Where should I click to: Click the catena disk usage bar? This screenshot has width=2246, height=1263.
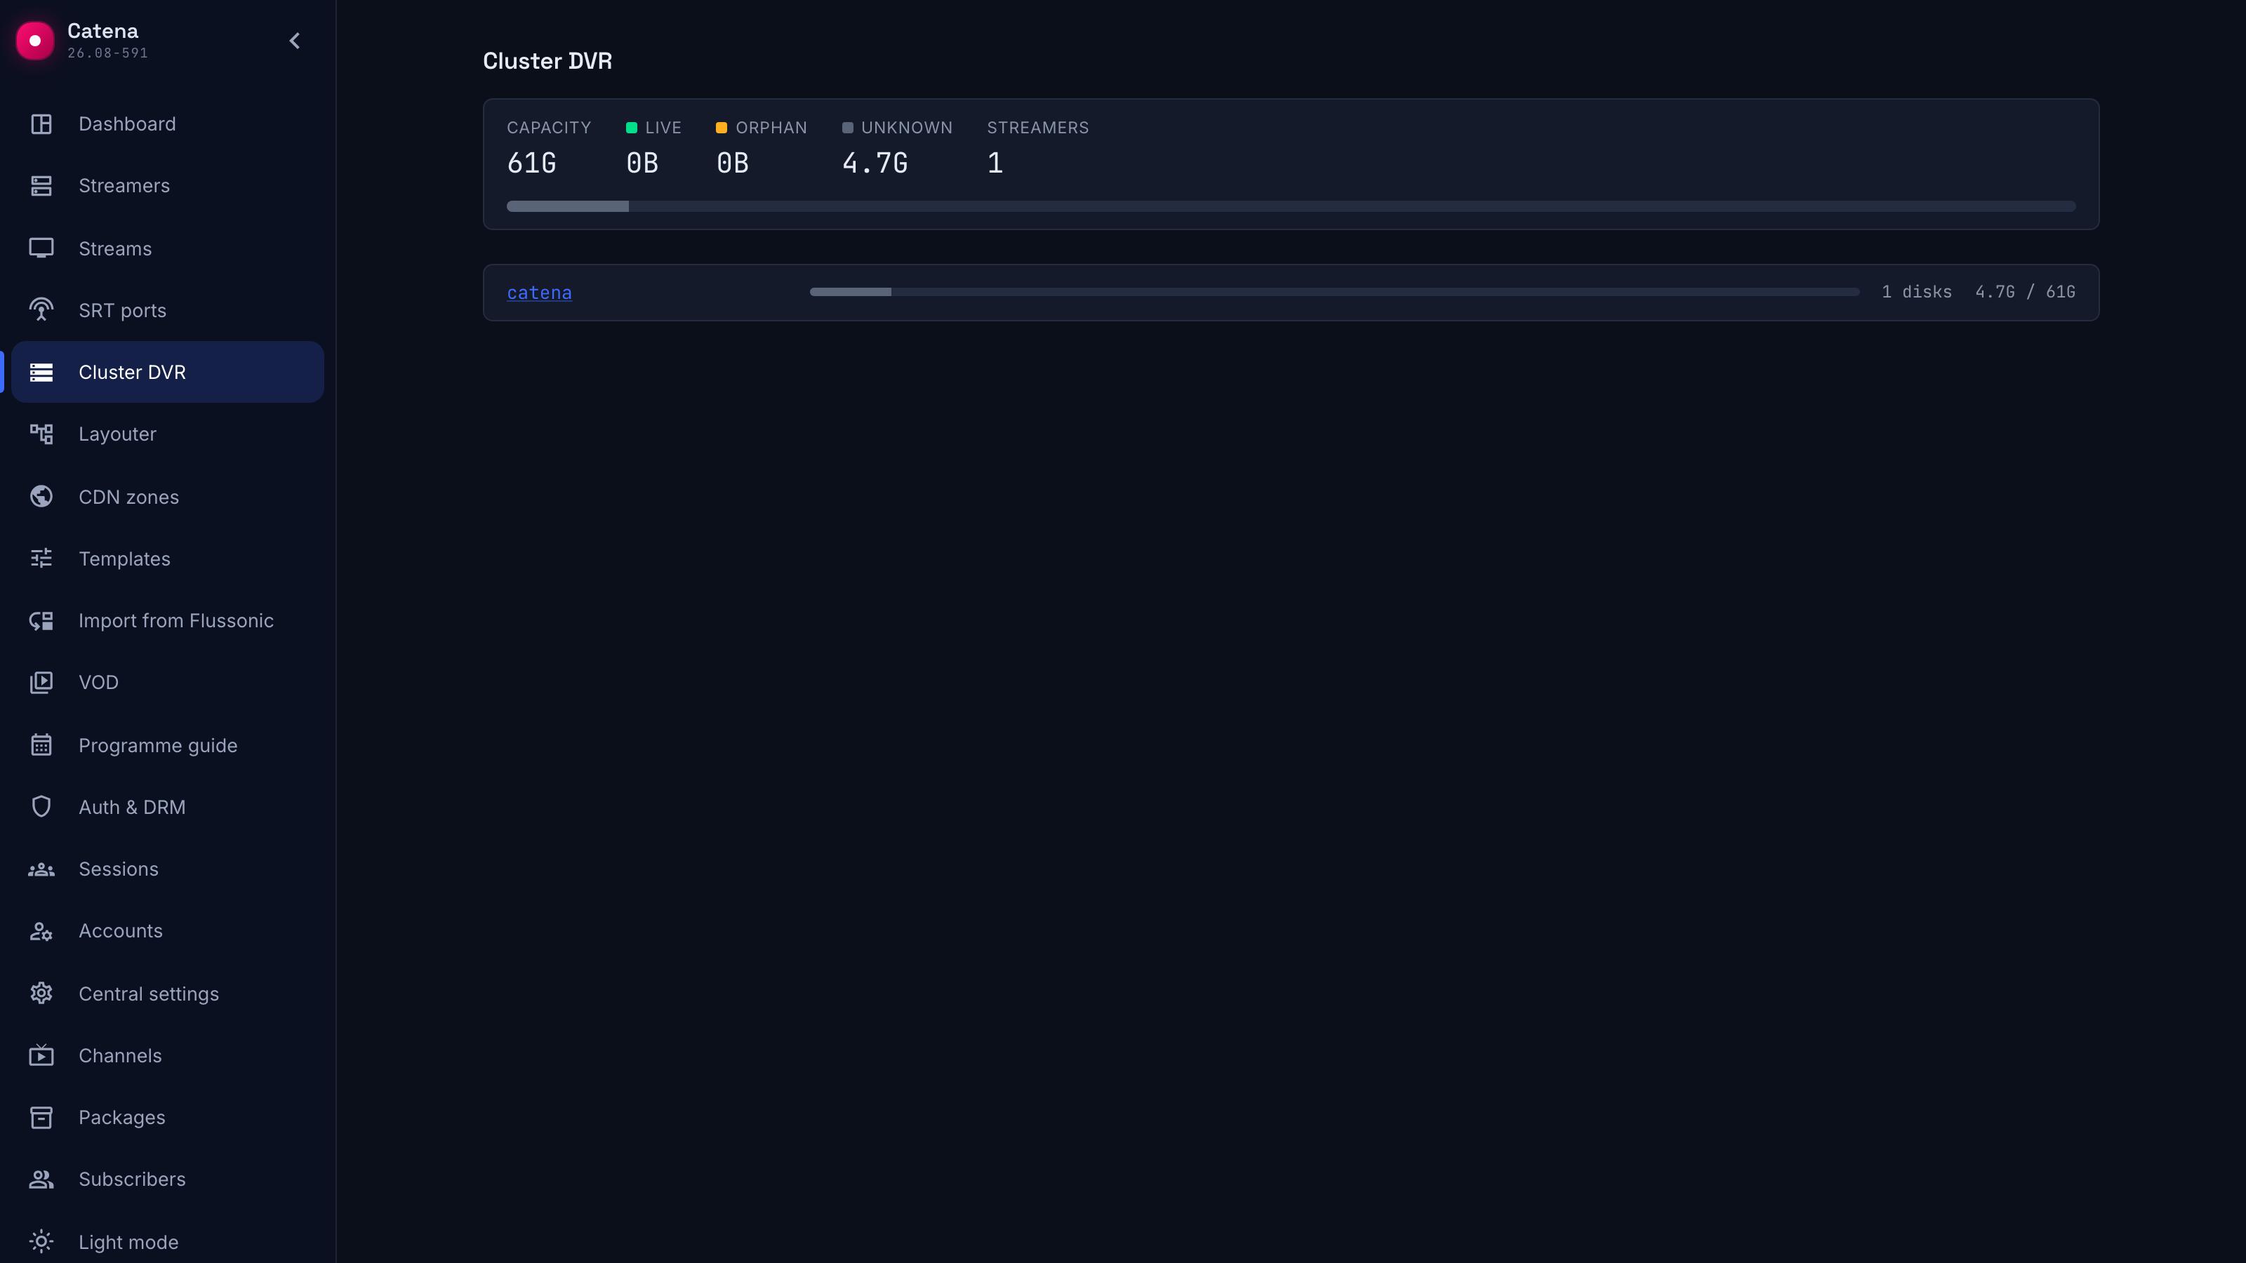(x=1334, y=292)
